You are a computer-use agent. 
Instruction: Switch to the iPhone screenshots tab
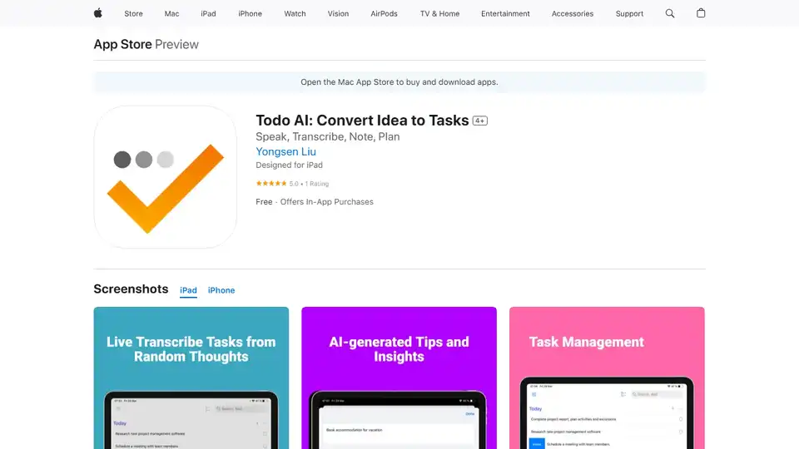pos(221,290)
